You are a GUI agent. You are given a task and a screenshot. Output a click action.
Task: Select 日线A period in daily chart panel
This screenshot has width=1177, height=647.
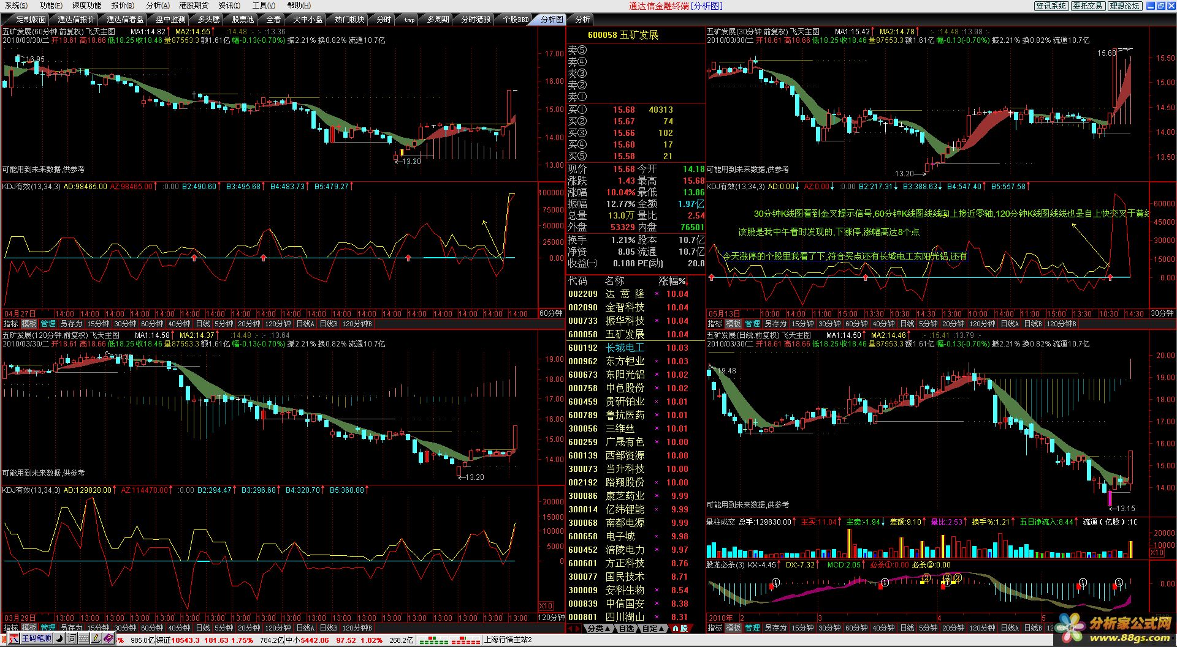(1010, 628)
